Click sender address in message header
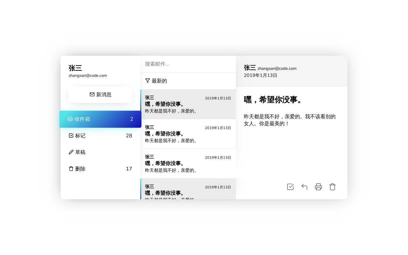 tap(277, 69)
